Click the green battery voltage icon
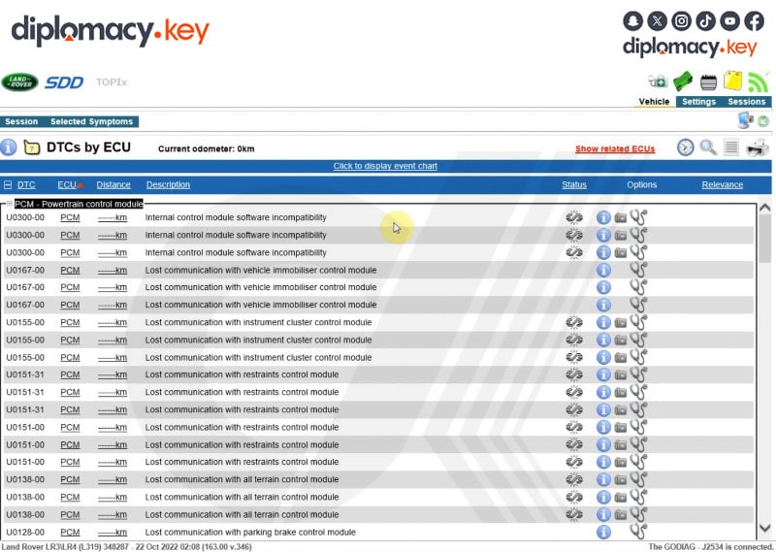This screenshot has height=552, width=776. tap(683, 81)
